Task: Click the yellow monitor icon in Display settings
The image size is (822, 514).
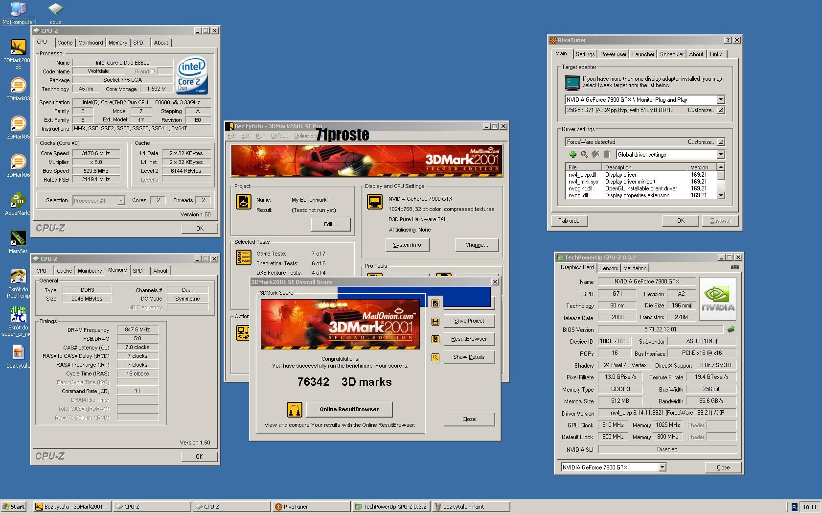Action: [374, 201]
